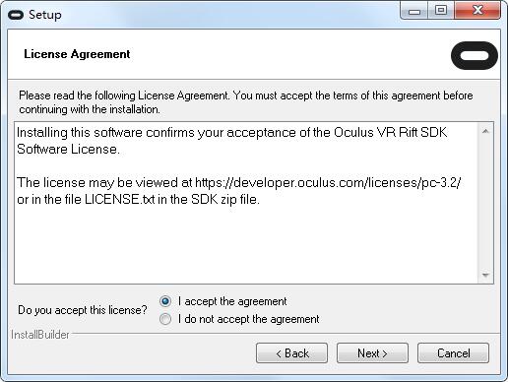Cancel the installation

click(453, 353)
